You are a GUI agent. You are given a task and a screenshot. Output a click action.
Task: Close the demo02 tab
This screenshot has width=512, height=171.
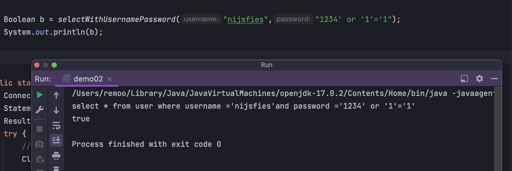110,79
